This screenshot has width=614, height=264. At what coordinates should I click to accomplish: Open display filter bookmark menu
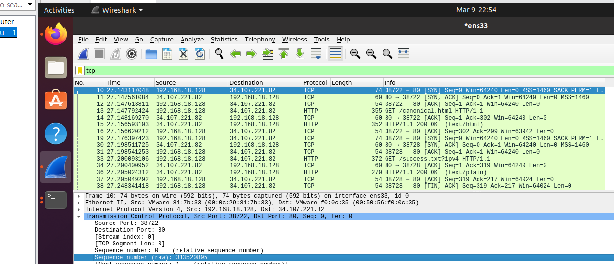pyautogui.click(x=80, y=71)
